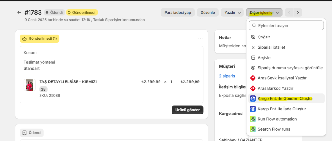
Task: Click the Kargo Ent. iade app icon
Action: (253, 109)
